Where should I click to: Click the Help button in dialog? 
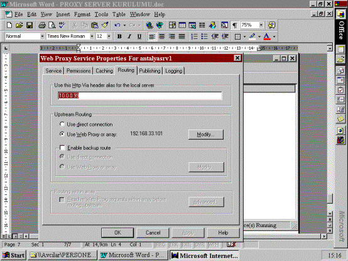pyautogui.click(x=223, y=233)
